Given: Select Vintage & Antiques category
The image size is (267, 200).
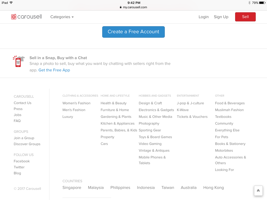Looking at the screenshot, I should (154, 150).
